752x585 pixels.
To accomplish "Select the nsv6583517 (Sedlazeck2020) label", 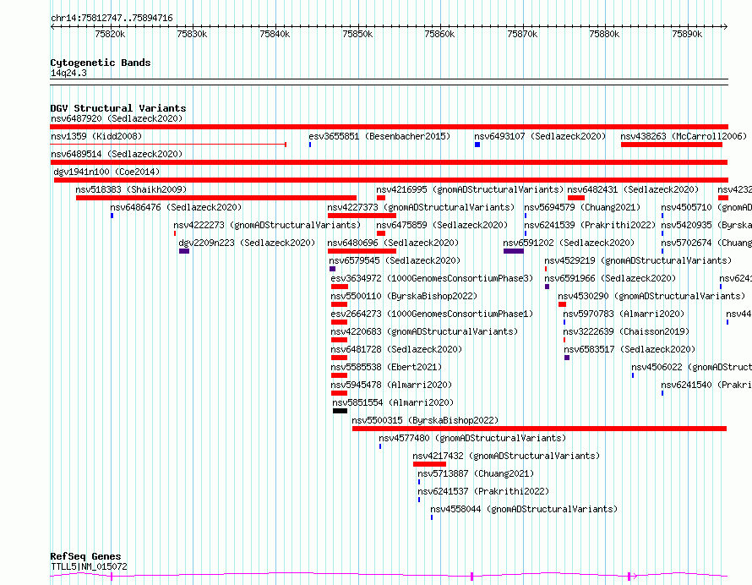I will [x=629, y=349].
